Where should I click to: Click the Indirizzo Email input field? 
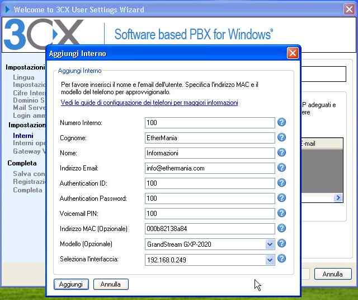pyautogui.click(x=210, y=168)
